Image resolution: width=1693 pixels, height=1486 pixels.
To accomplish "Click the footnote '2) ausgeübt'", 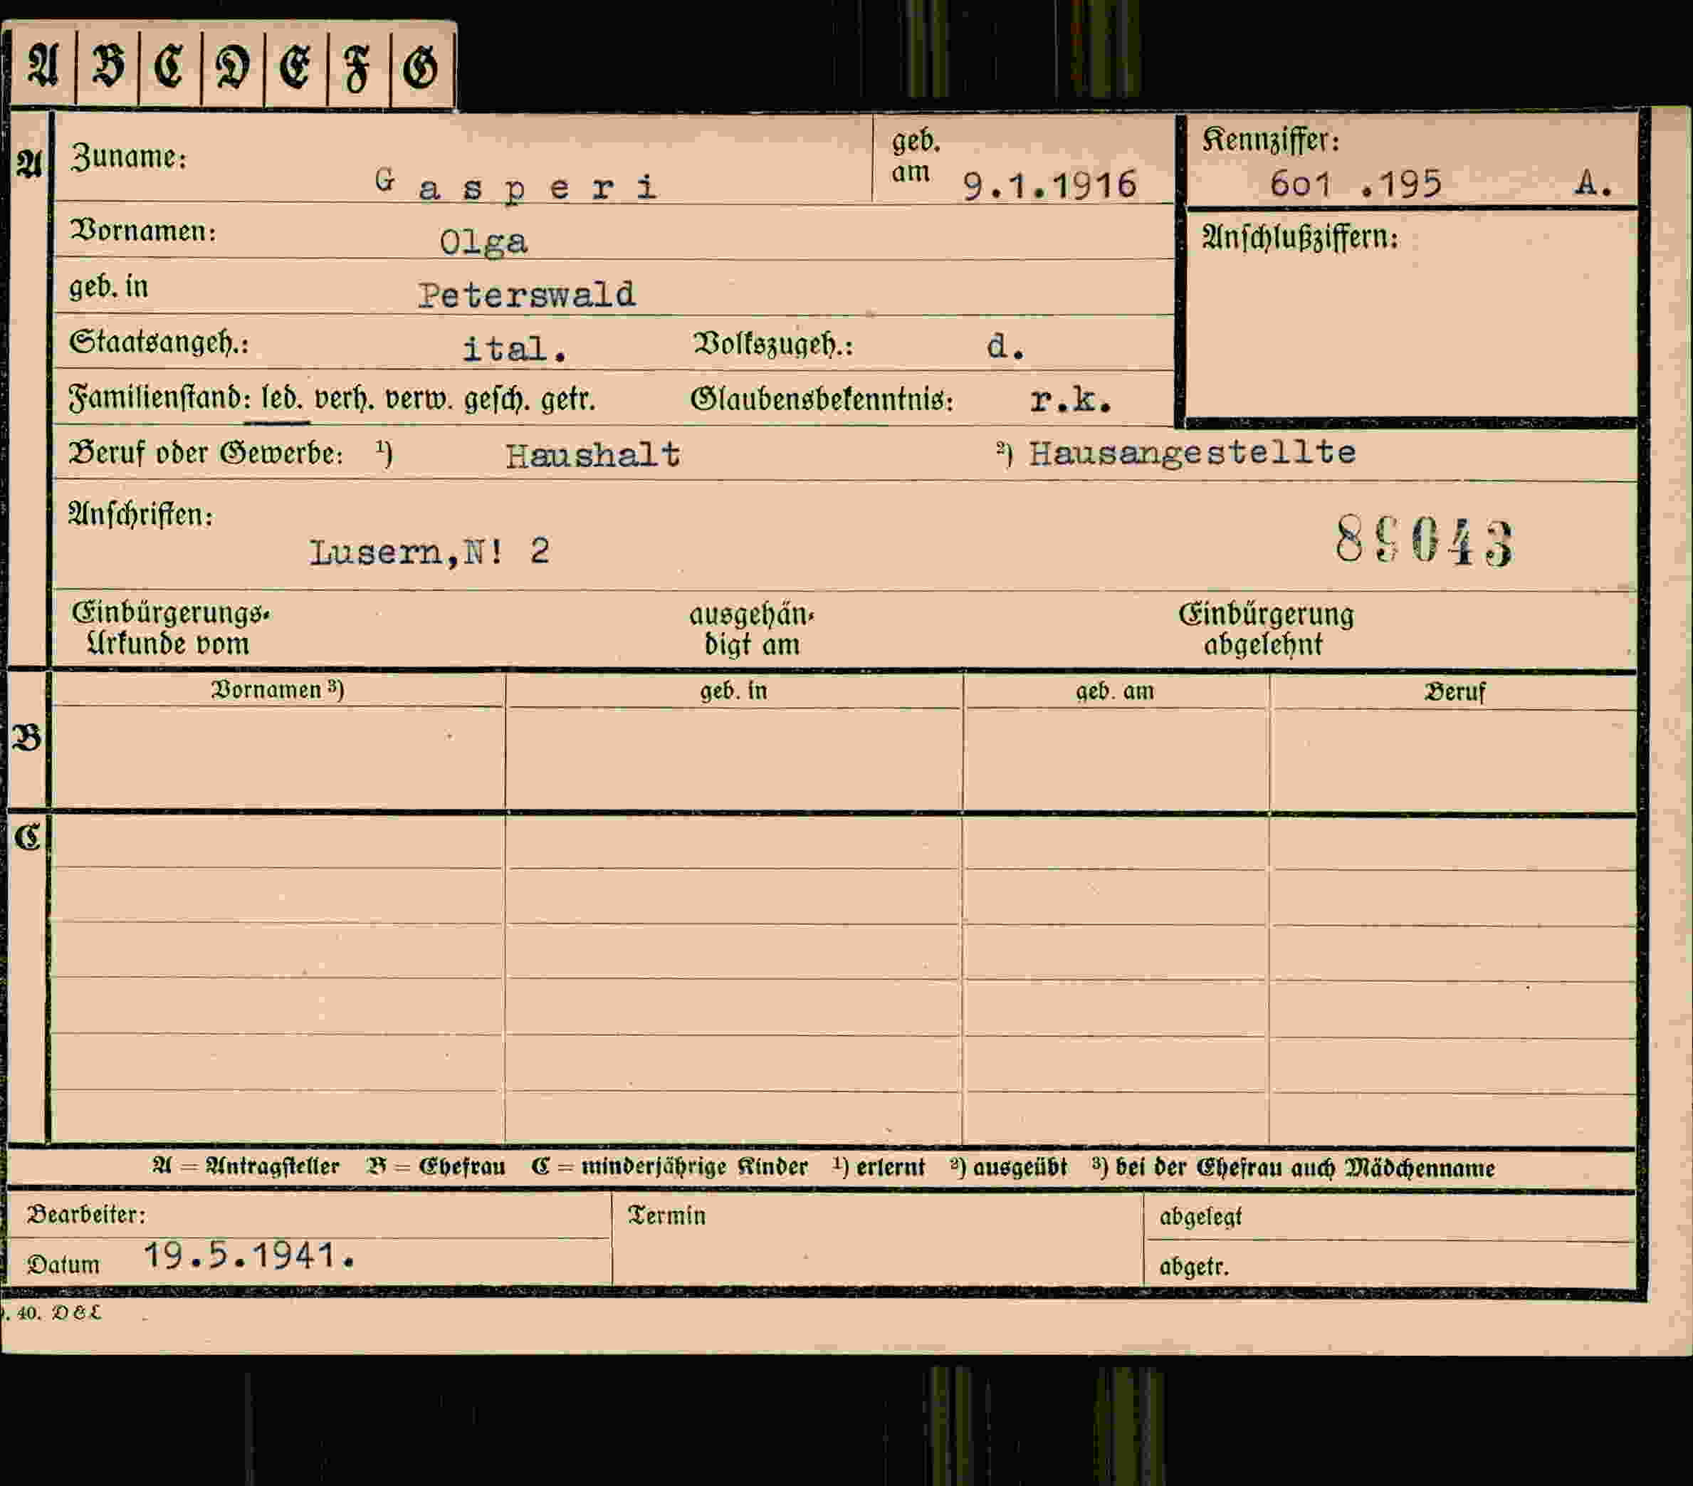I will point(1009,1167).
